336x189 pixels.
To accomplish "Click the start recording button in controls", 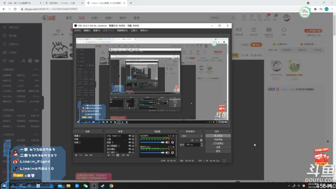I will pyautogui.click(x=218, y=140).
